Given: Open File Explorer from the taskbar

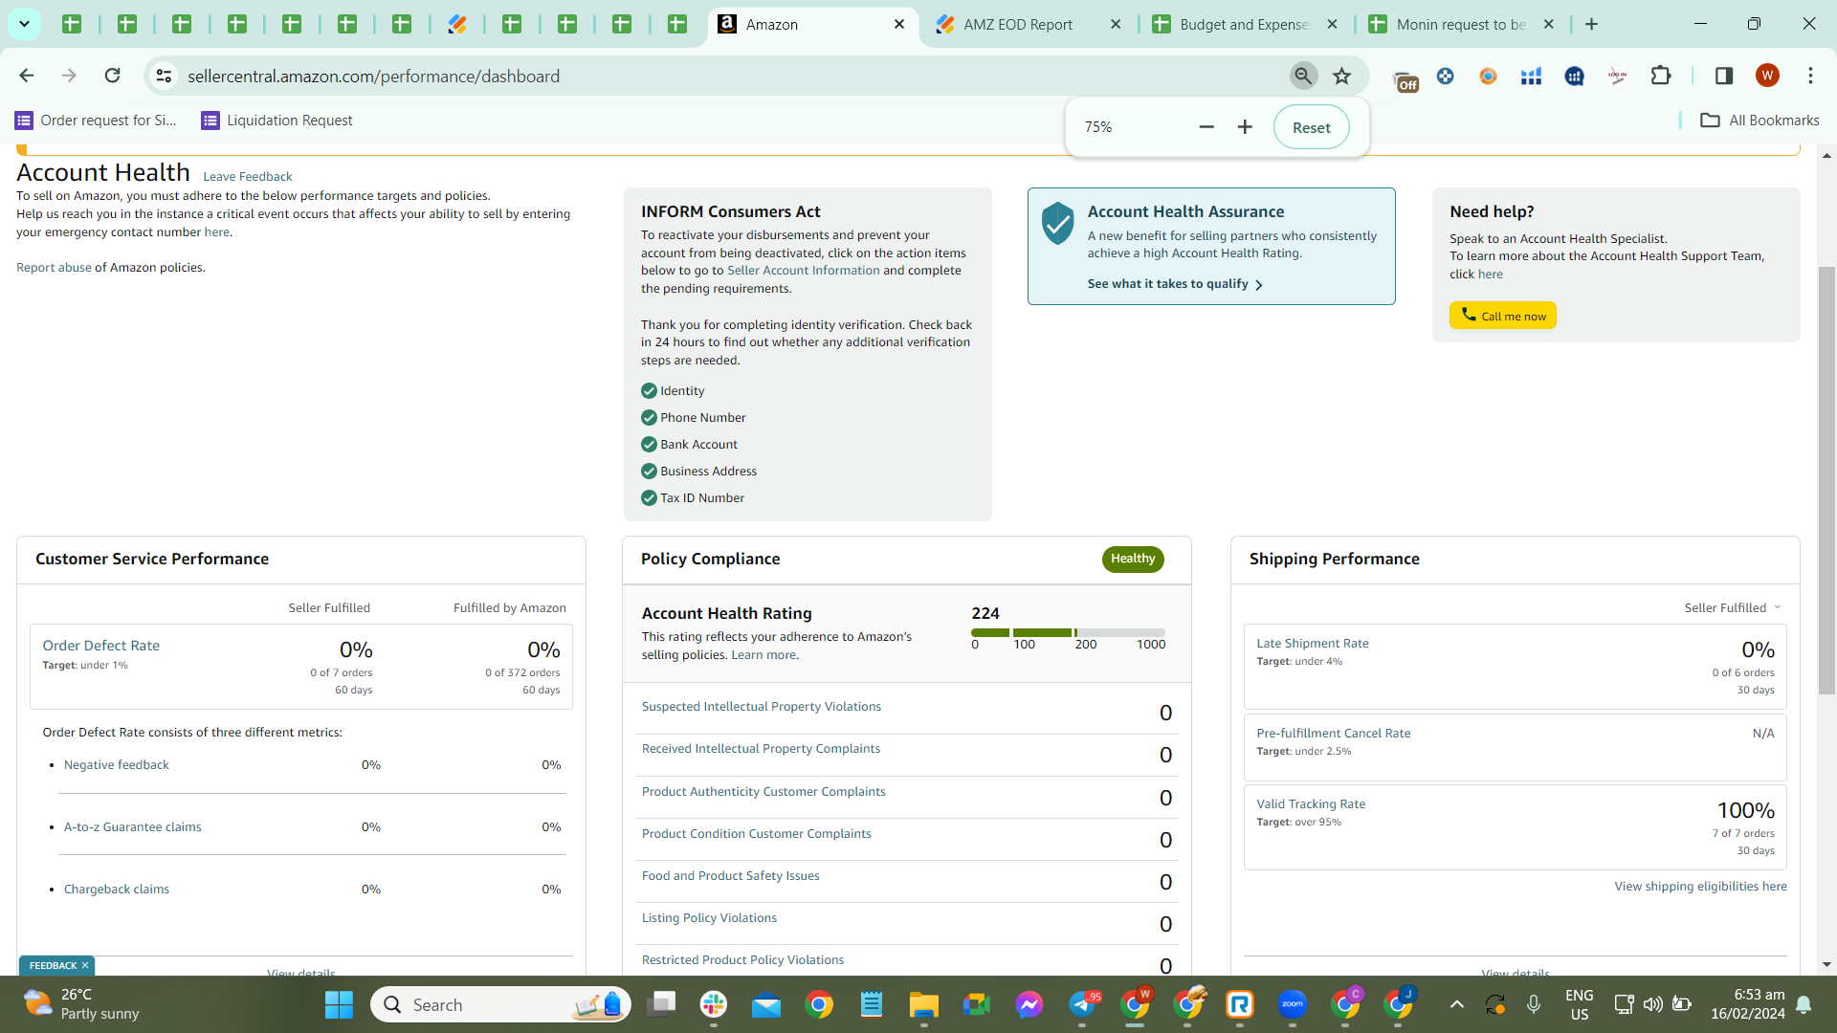Looking at the screenshot, I should (923, 1004).
